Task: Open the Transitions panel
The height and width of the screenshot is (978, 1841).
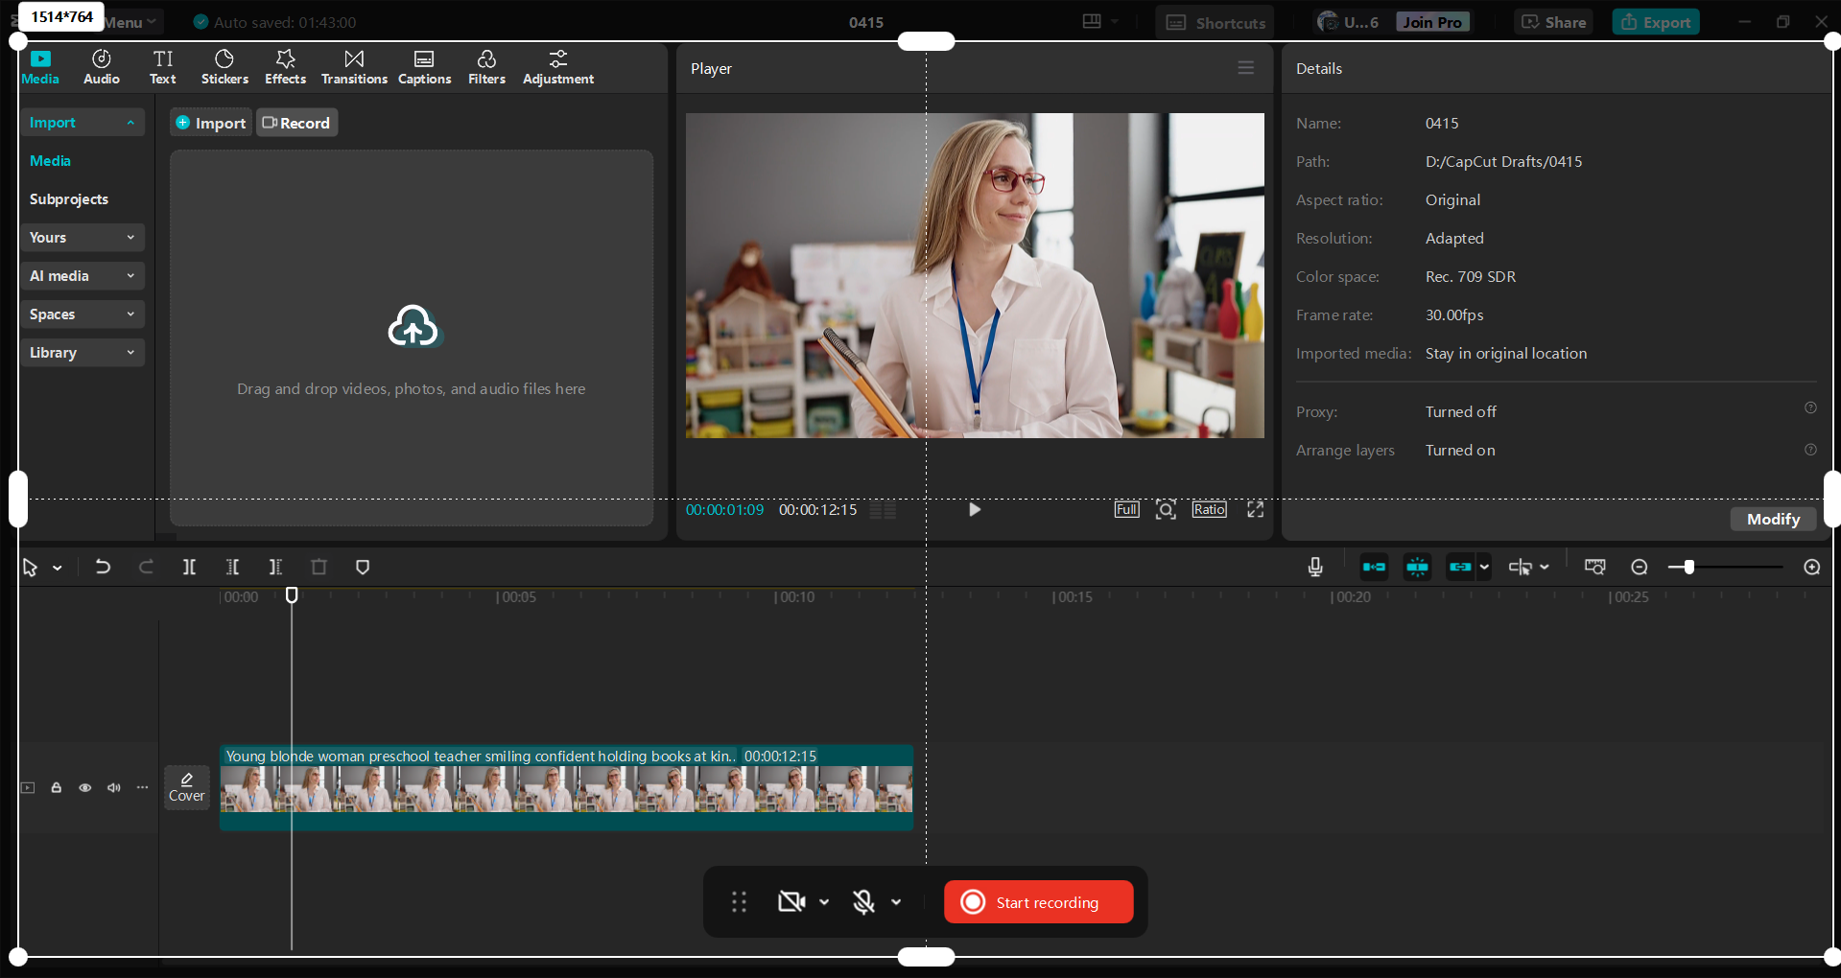Action: tap(353, 66)
